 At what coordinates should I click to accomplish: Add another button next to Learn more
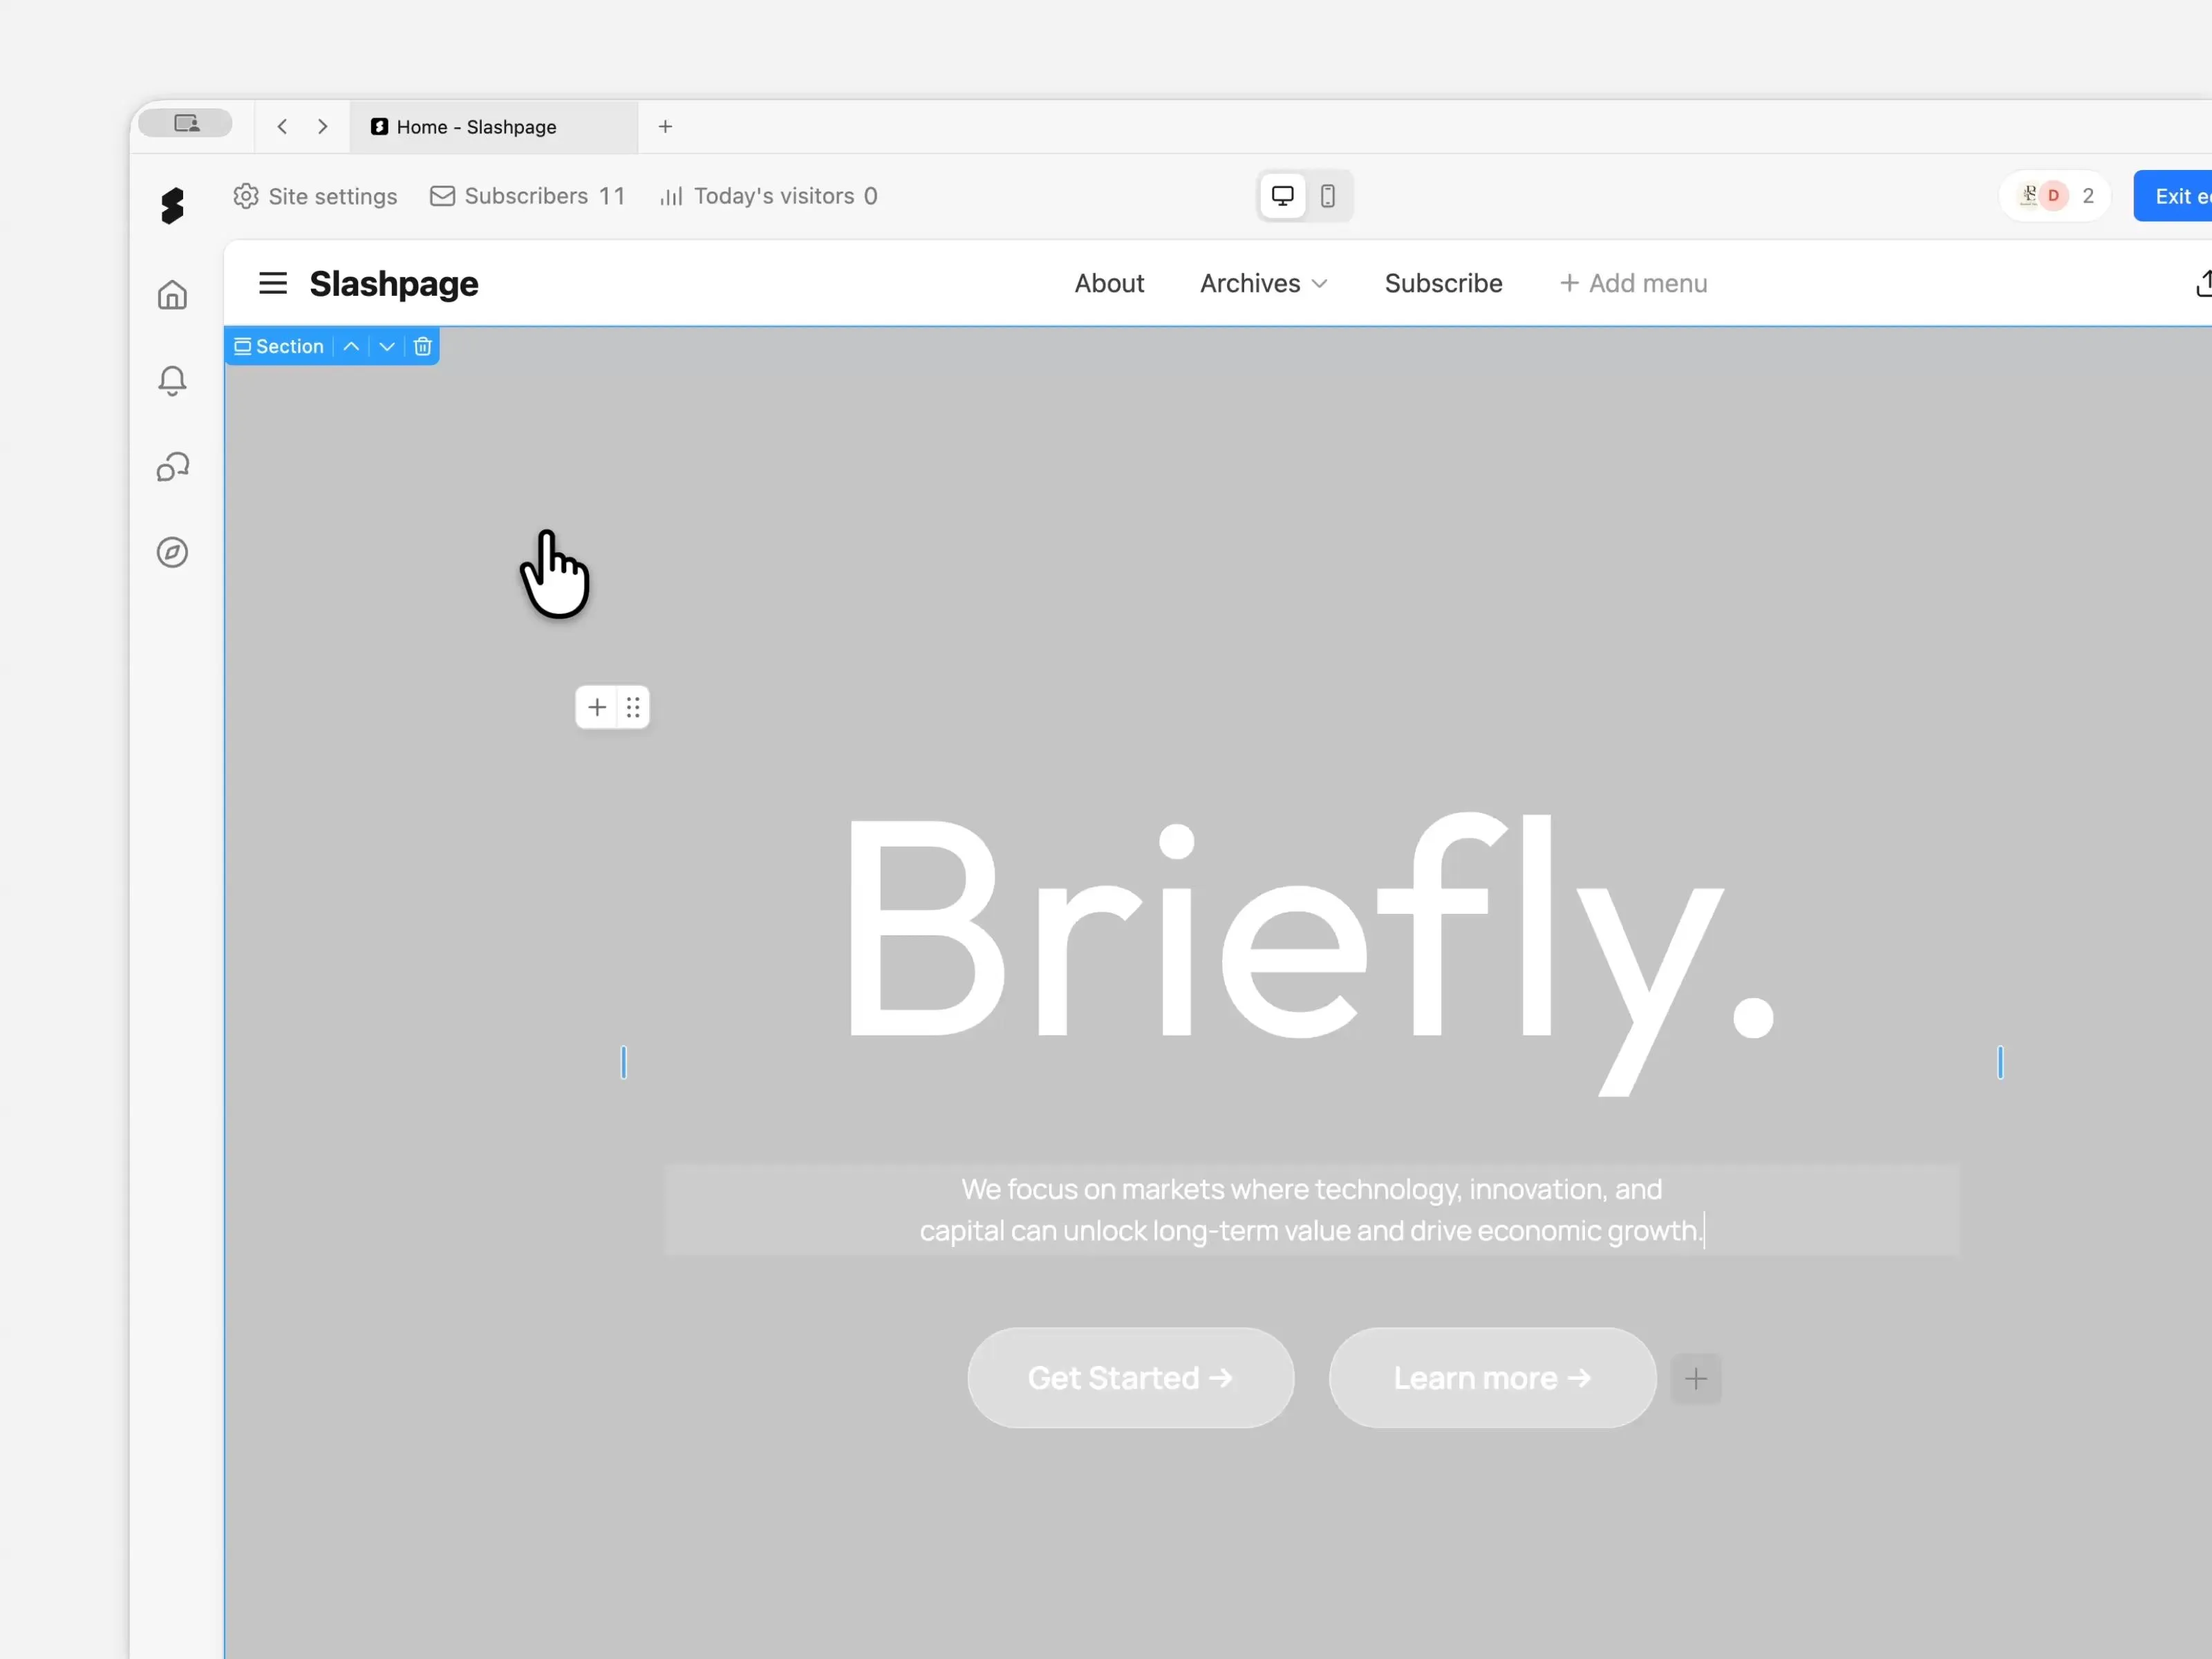coord(1696,1379)
